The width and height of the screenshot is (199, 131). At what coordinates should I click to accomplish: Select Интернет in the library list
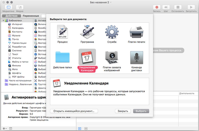17,24
